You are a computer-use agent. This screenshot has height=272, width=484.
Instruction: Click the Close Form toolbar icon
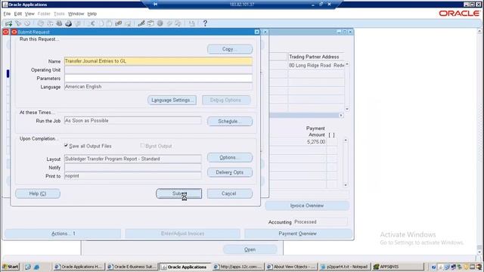point(78,23)
